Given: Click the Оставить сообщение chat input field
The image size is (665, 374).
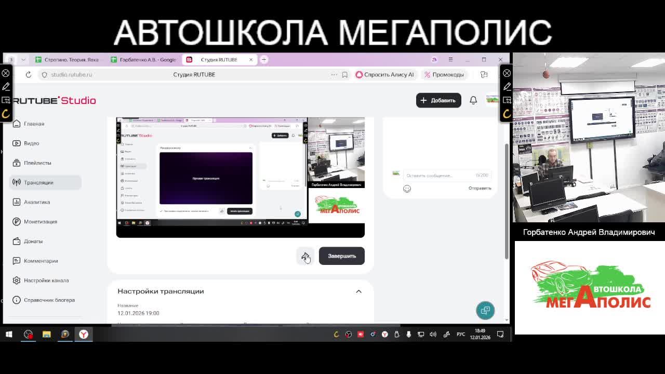Looking at the screenshot, I should pos(447,176).
